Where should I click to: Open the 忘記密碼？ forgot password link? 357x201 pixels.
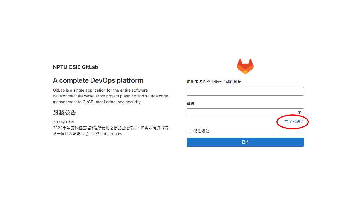coord(294,121)
